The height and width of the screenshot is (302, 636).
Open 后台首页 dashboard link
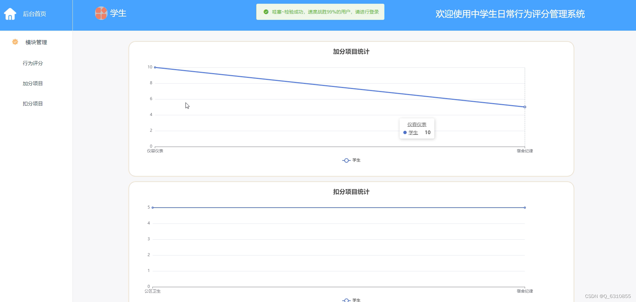(34, 14)
